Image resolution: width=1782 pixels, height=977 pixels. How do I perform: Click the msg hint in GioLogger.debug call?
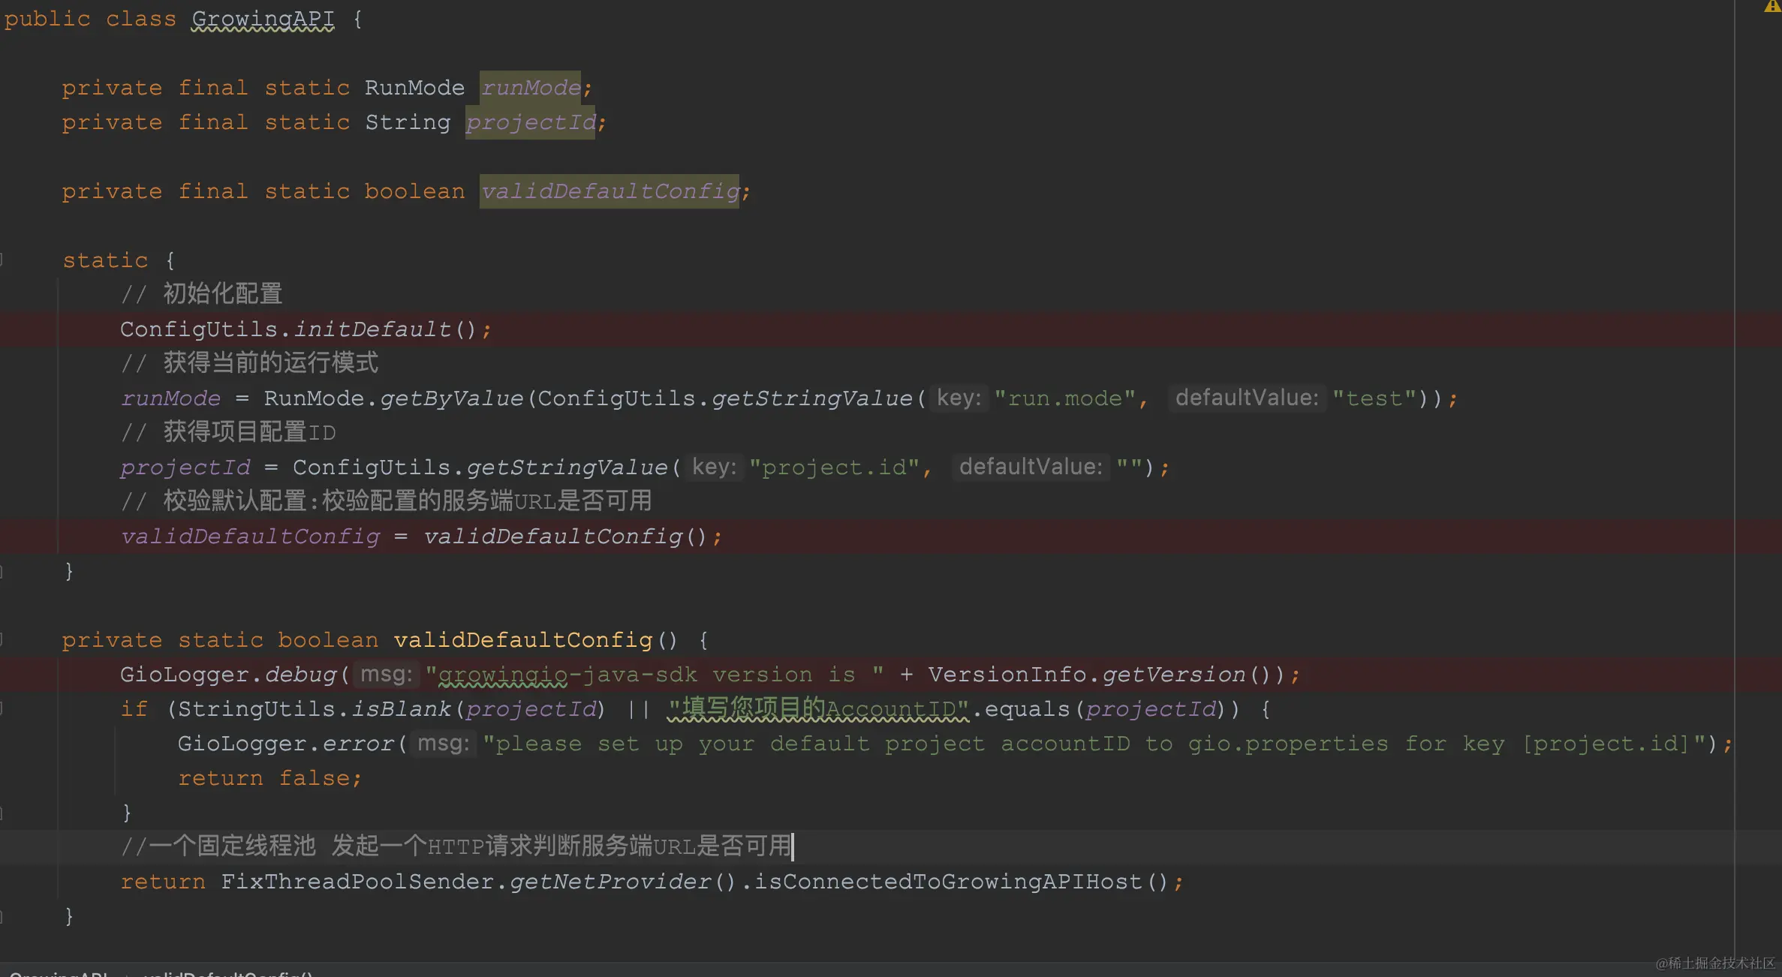tap(386, 674)
